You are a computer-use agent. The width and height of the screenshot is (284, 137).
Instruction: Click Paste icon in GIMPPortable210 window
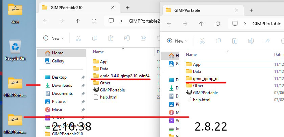click(x=111, y=38)
